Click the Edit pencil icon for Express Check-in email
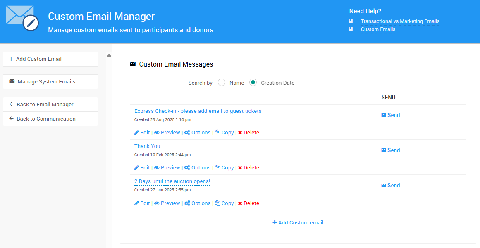Viewport: 480px width, 248px height. click(136, 132)
